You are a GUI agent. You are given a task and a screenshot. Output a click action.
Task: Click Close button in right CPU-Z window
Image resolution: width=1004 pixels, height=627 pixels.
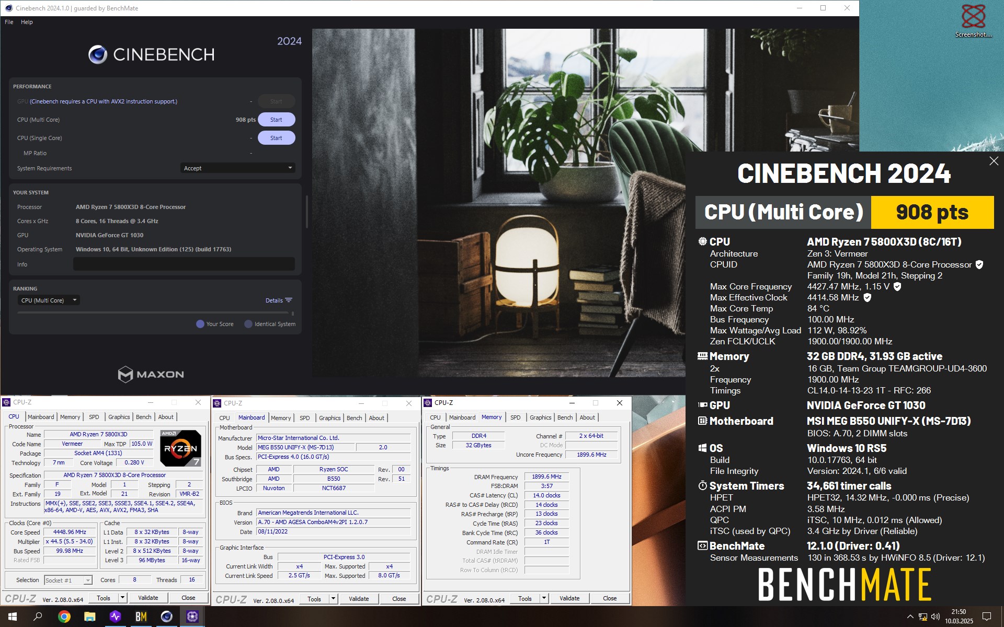[610, 598]
